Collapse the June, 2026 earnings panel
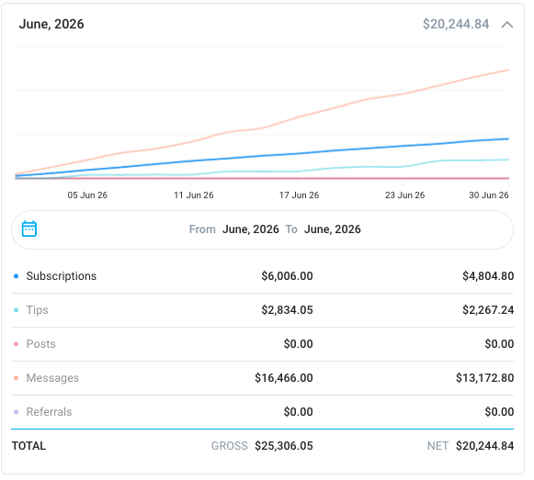 tap(506, 25)
